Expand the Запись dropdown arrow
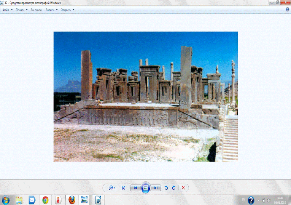This screenshot has width=291, height=205. tap(57, 10)
